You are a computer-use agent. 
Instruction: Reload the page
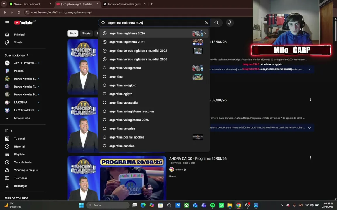pos(19,13)
